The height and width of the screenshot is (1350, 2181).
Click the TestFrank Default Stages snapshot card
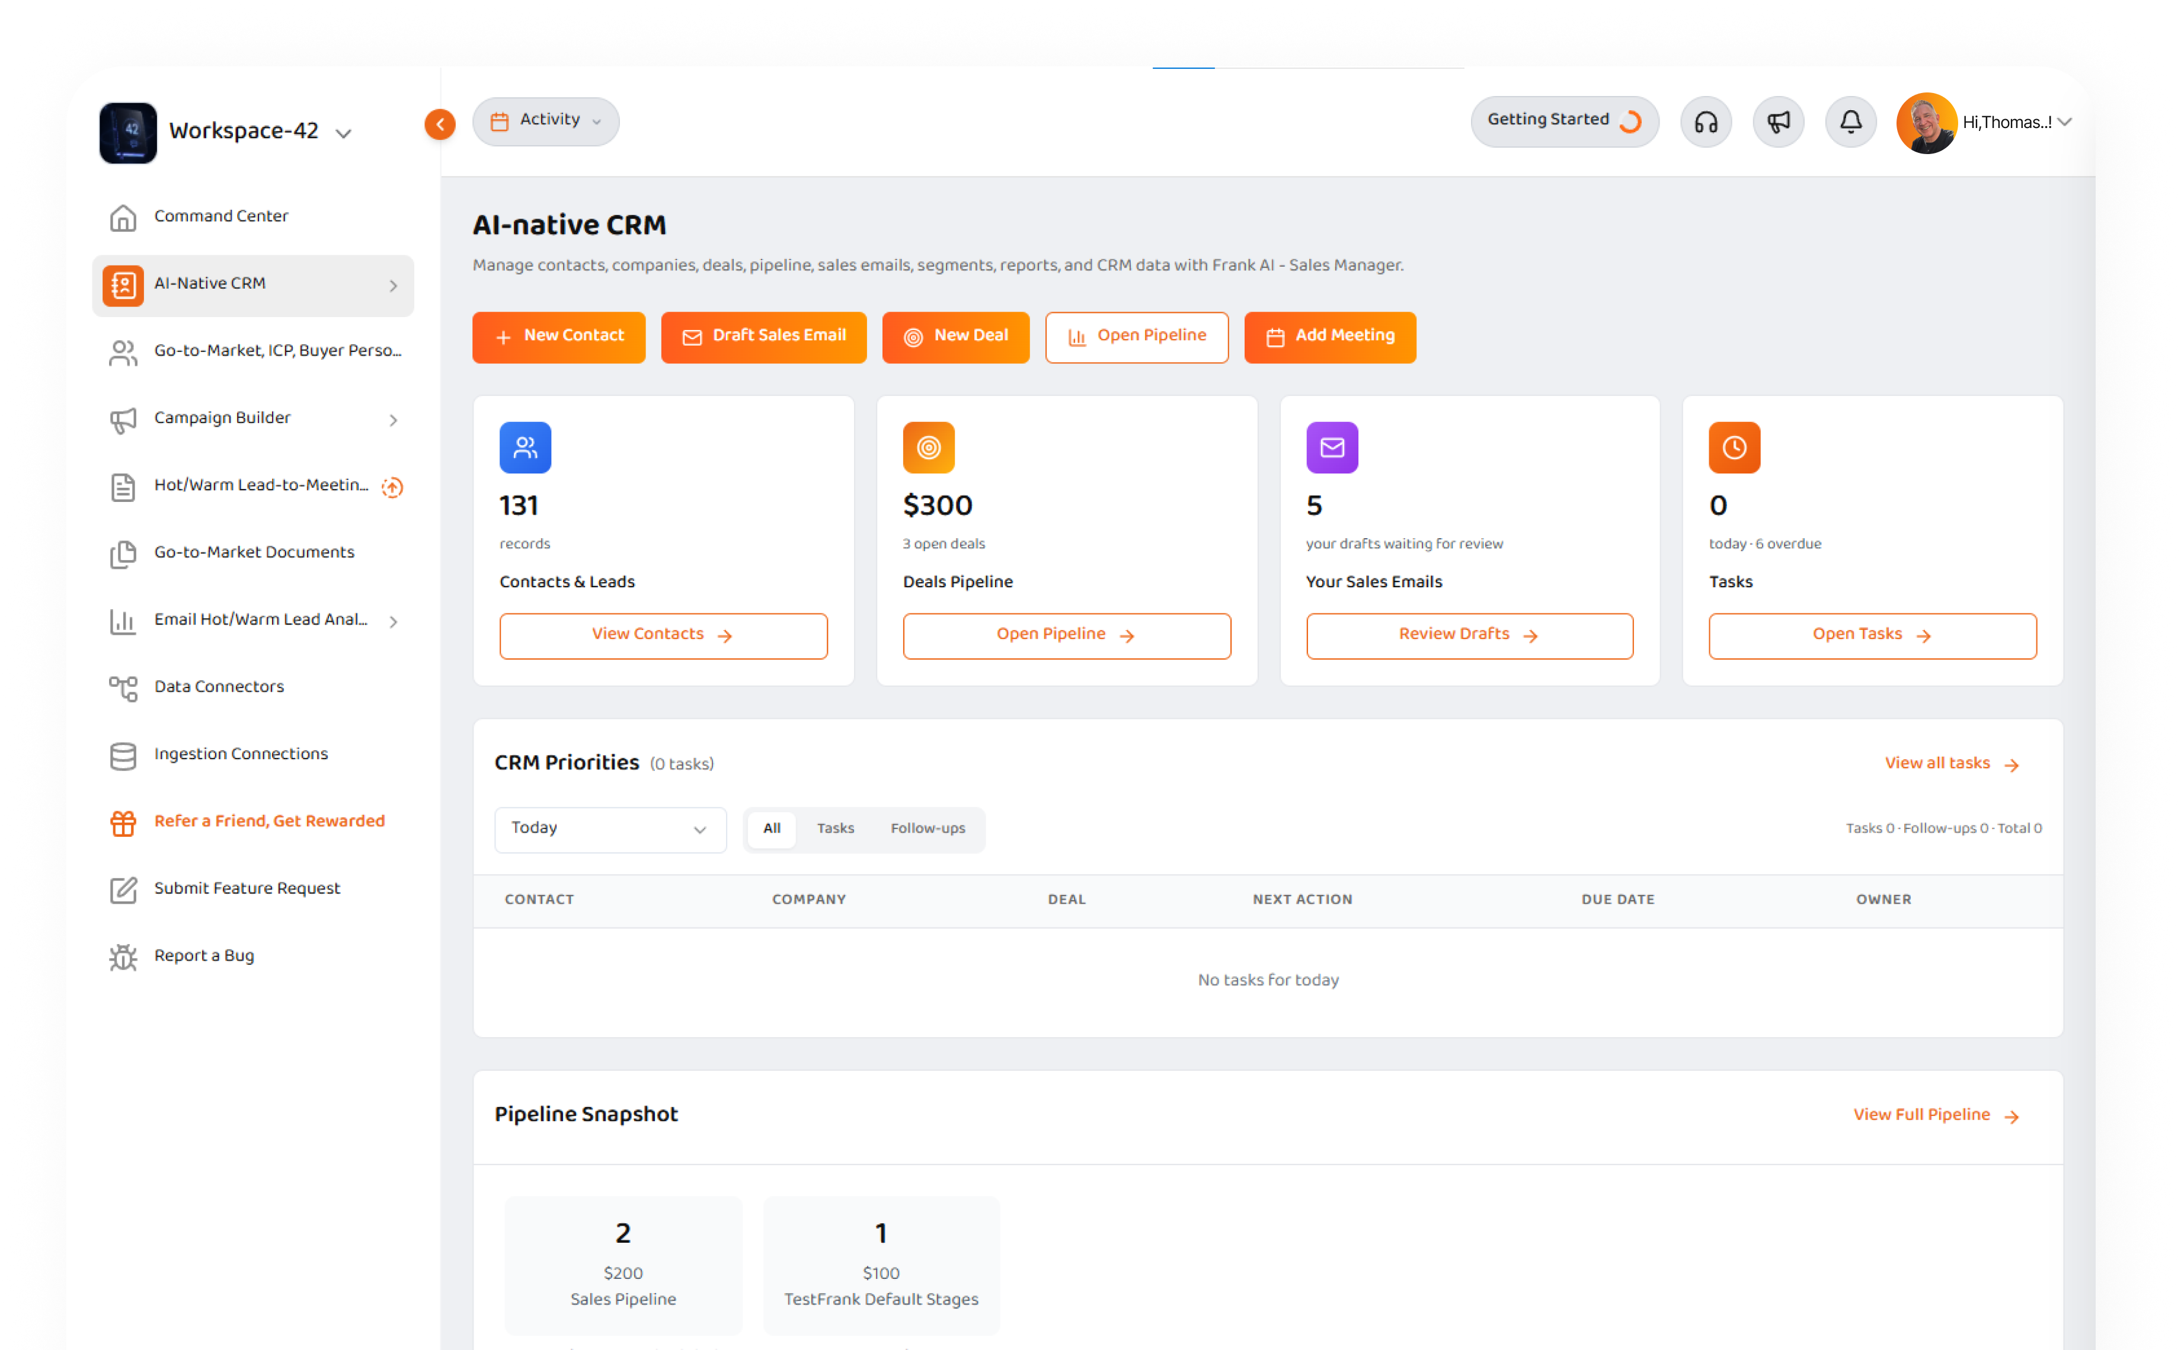click(880, 1265)
